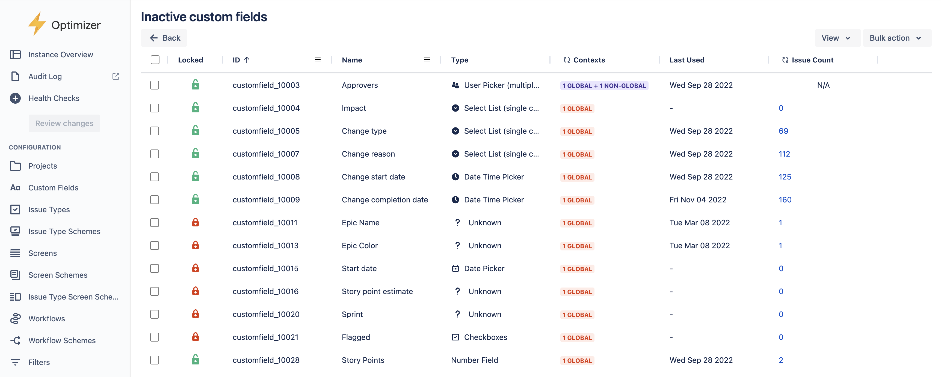Go to Workflow Schemes in sidebar
Viewport: 941px width, 377px height.
pos(62,340)
